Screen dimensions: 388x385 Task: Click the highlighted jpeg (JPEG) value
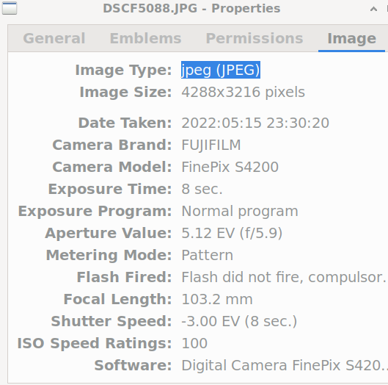221,70
